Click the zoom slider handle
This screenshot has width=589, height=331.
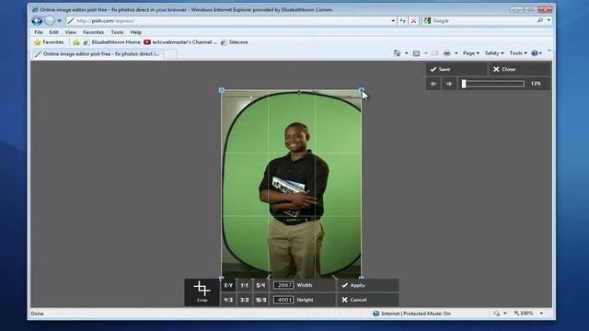tap(464, 84)
